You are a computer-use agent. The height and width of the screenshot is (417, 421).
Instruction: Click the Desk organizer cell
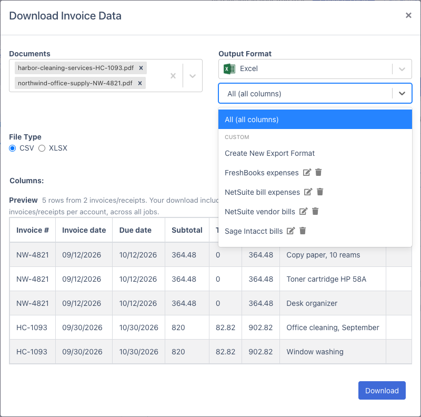[x=333, y=303]
